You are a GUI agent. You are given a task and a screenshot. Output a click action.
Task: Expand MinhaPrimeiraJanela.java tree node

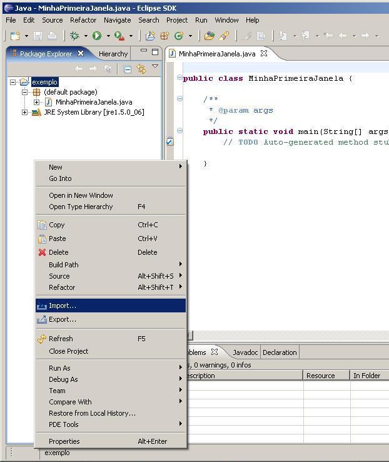click(x=36, y=102)
